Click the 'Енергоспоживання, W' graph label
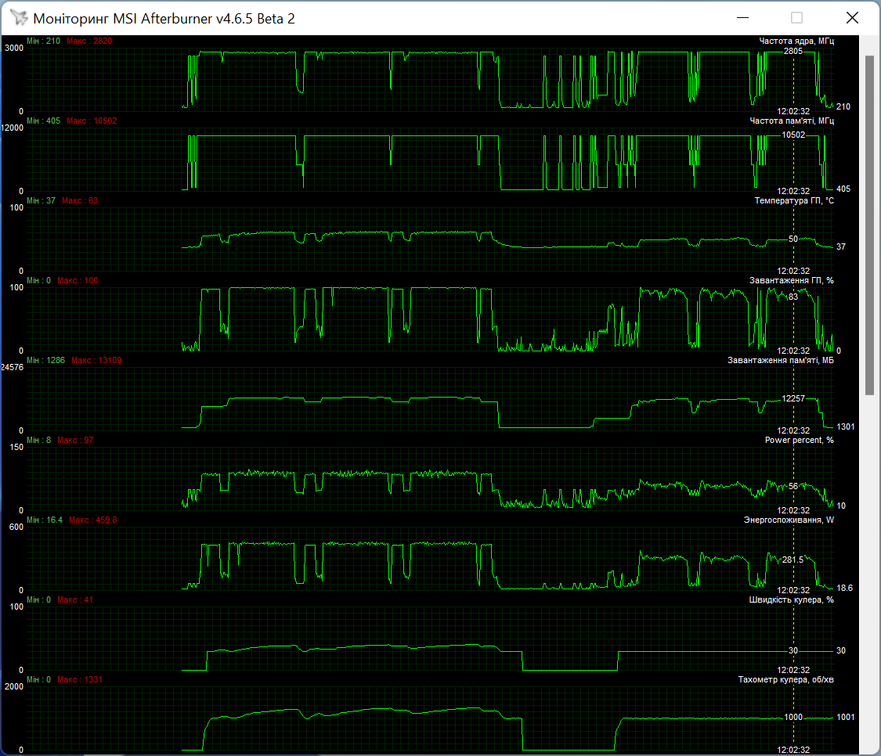 pyautogui.click(x=789, y=520)
